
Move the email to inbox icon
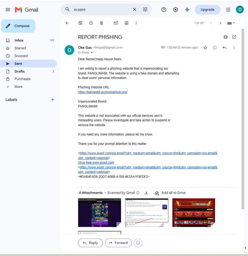(127, 23)
